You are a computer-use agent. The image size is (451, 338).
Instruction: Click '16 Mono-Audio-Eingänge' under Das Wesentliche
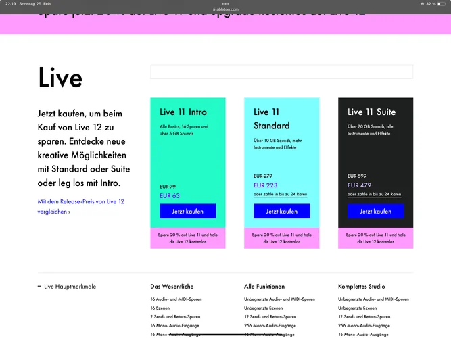click(174, 326)
